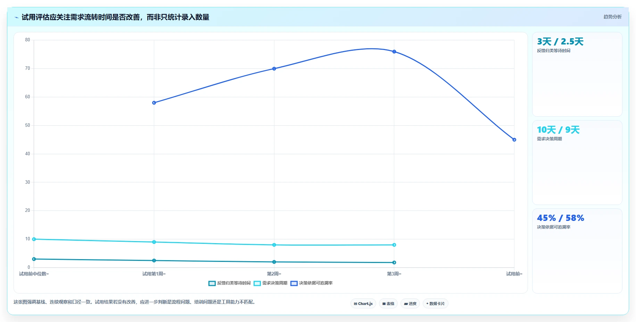Click the cyan point at 第3周 (8)

pyautogui.click(x=394, y=245)
